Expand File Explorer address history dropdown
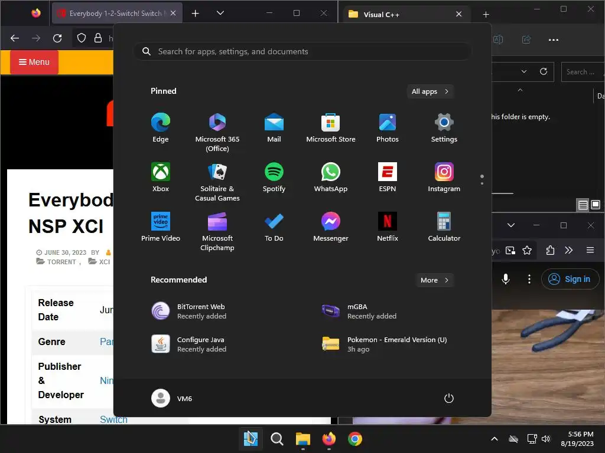605x453 pixels. tap(523, 71)
